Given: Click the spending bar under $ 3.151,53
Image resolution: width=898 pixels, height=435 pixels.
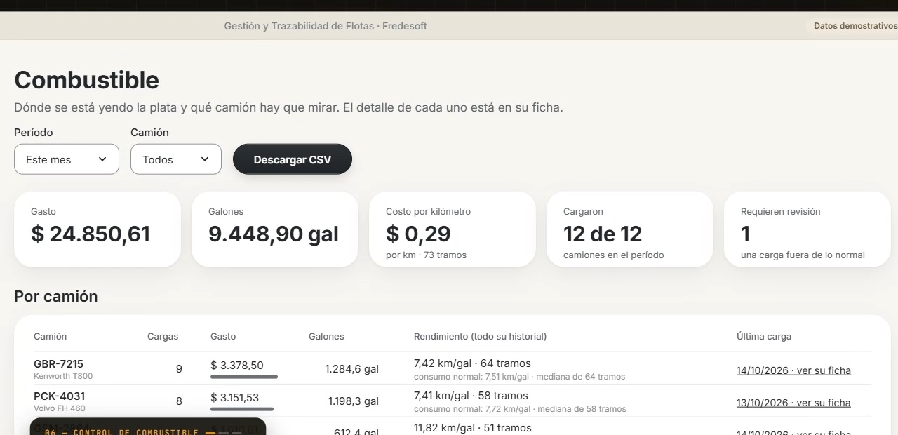Looking at the screenshot, I should click(242, 409).
